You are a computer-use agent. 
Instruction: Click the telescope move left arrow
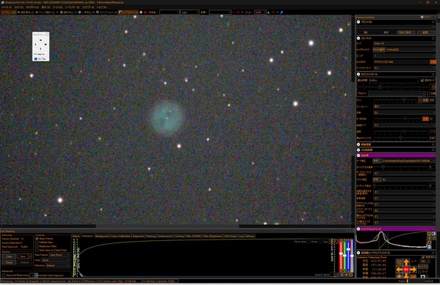399,270
